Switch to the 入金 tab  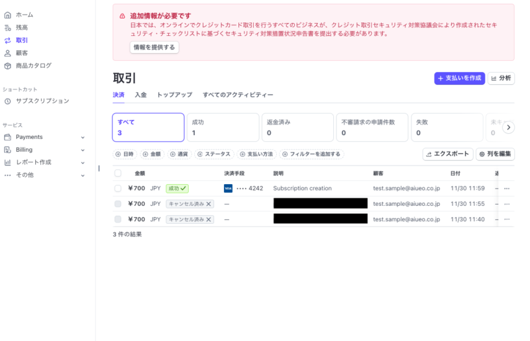140,95
